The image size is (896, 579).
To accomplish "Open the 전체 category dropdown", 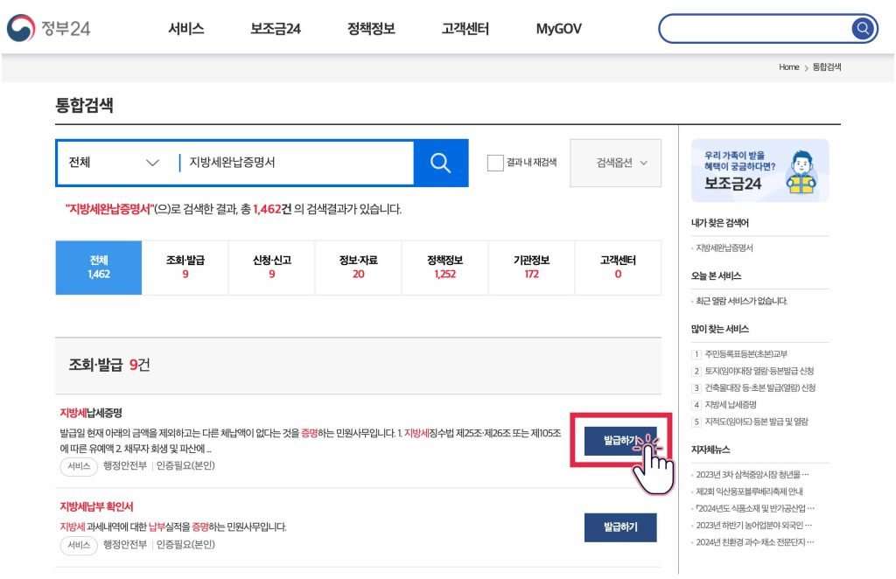I will pyautogui.click(x=114, y=163).
